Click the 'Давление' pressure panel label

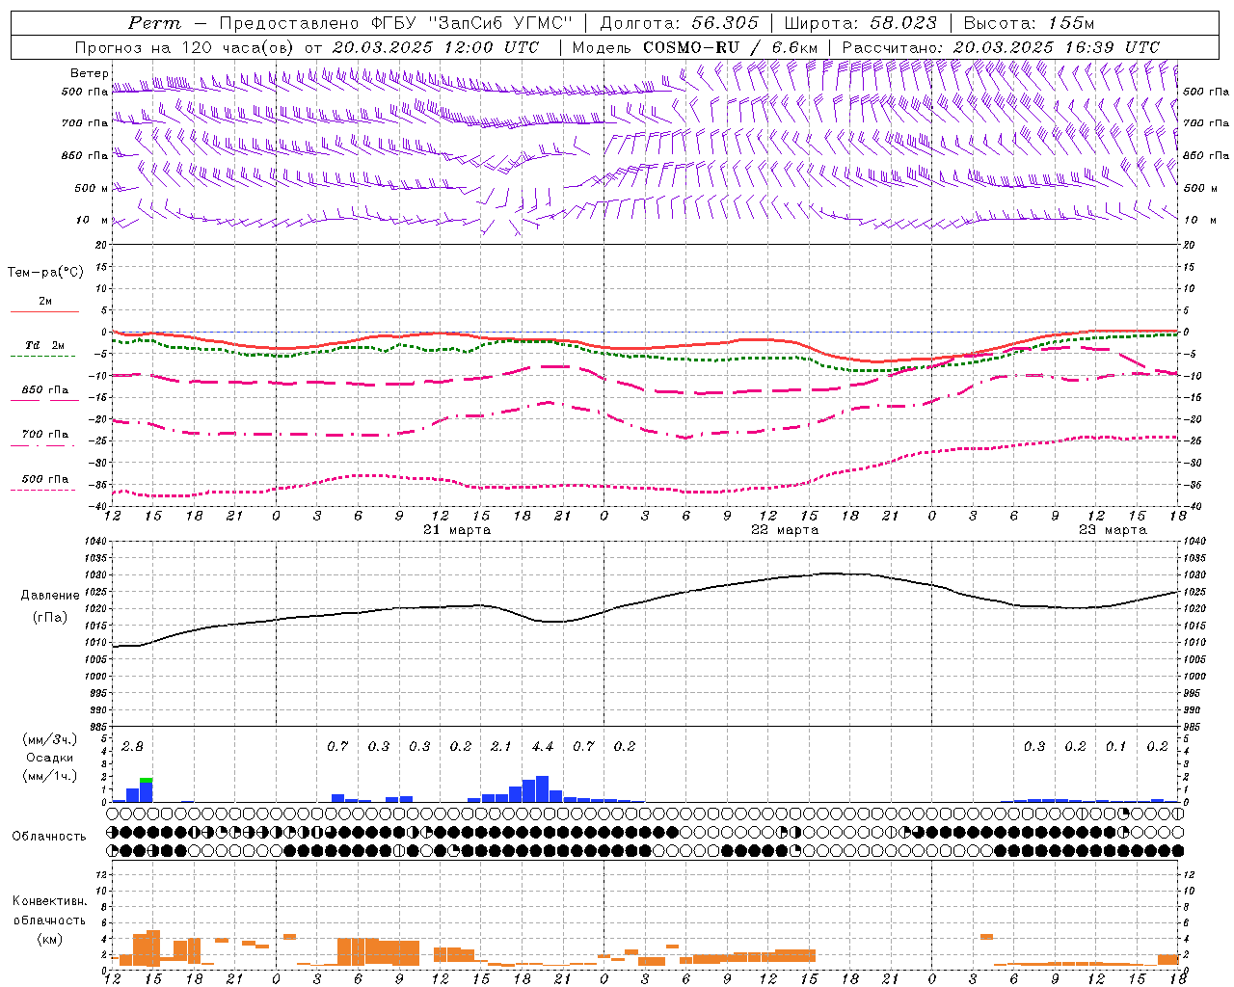coord(50,596)
